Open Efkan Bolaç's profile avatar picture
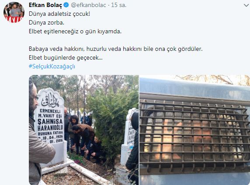 pyautogui.click(x=14, y=12)
